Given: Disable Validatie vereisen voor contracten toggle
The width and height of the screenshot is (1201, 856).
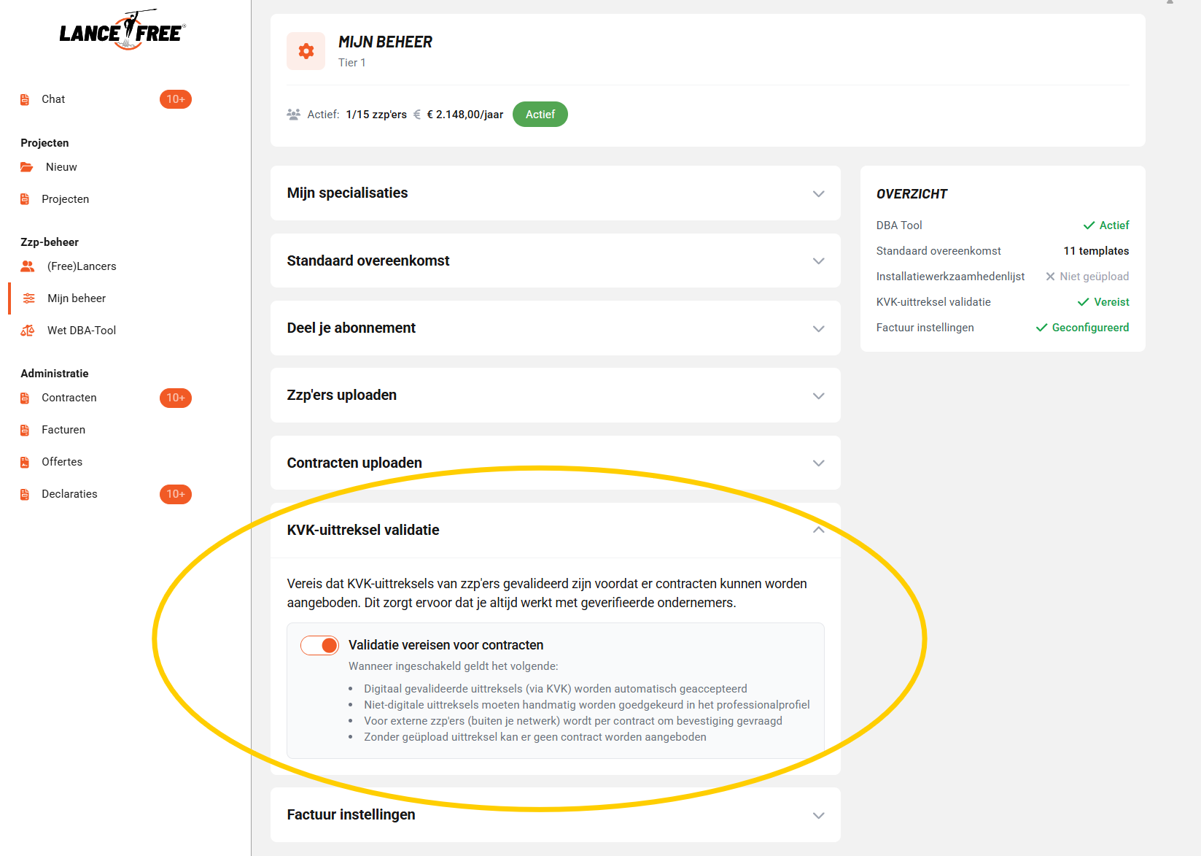Looking at the screenshot, I should pyautogui.click(x=320, y=645).
